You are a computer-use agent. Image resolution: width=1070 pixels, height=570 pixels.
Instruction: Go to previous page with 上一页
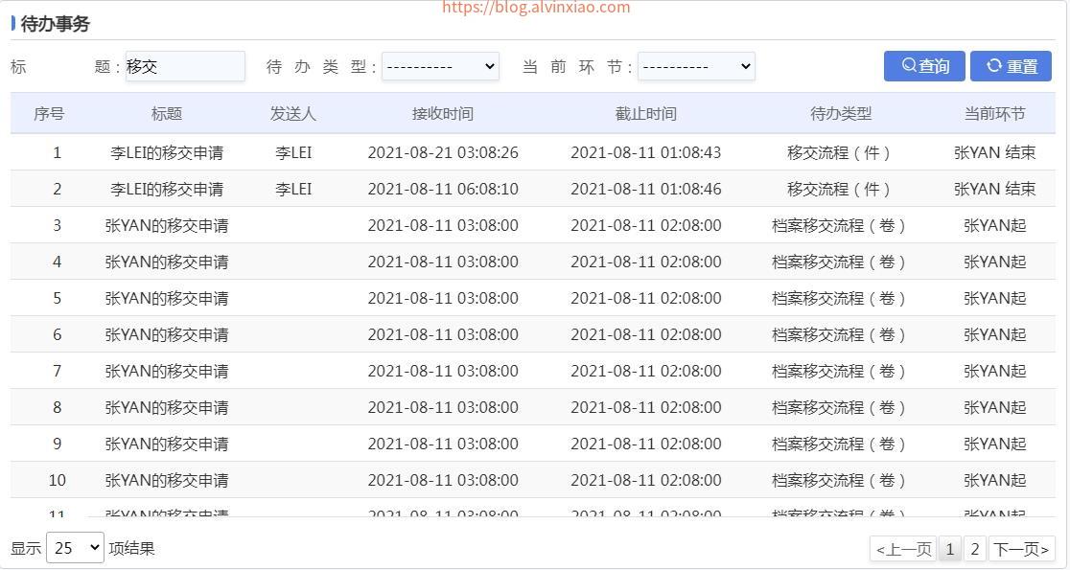pos(903,549)
